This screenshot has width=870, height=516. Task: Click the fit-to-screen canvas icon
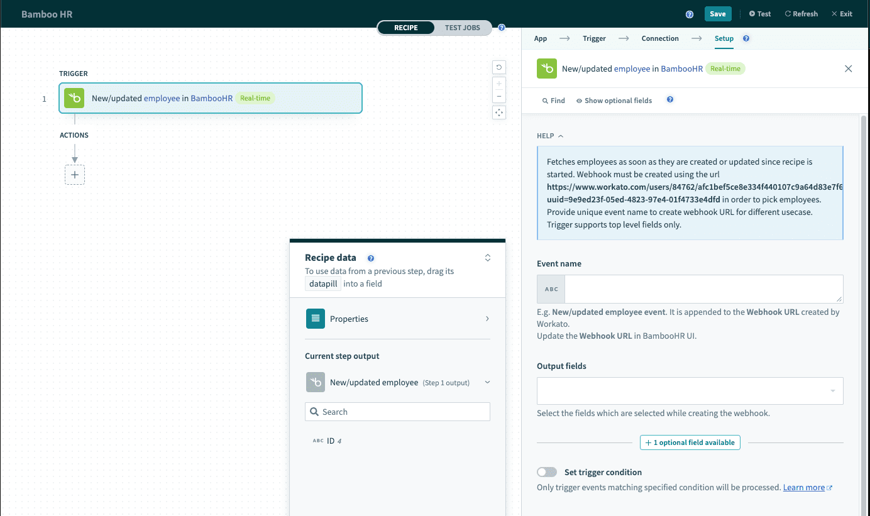(x=499, y=113)
